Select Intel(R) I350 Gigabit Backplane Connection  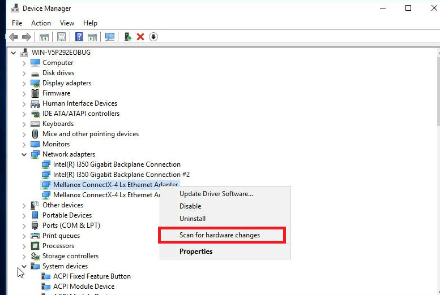(x=117, y=164)
